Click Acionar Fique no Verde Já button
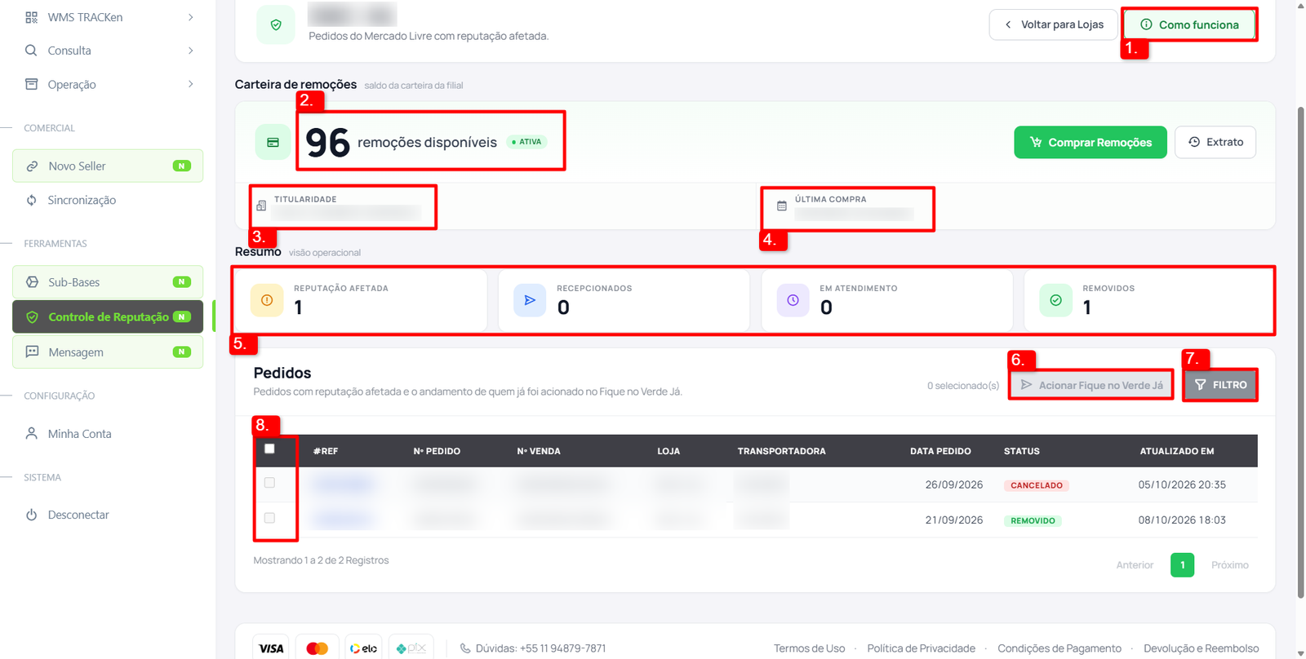1306x659 pixels. (1091, 385)
